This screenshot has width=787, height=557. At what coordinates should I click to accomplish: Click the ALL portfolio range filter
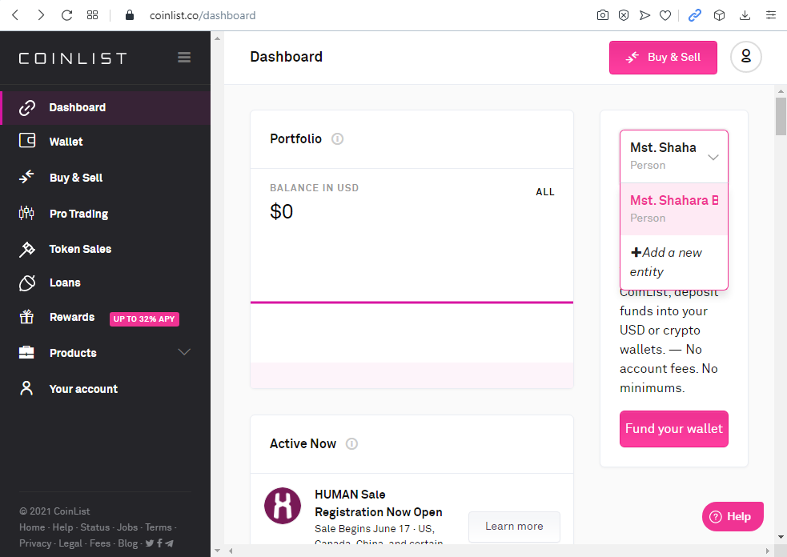pos(544,192)
